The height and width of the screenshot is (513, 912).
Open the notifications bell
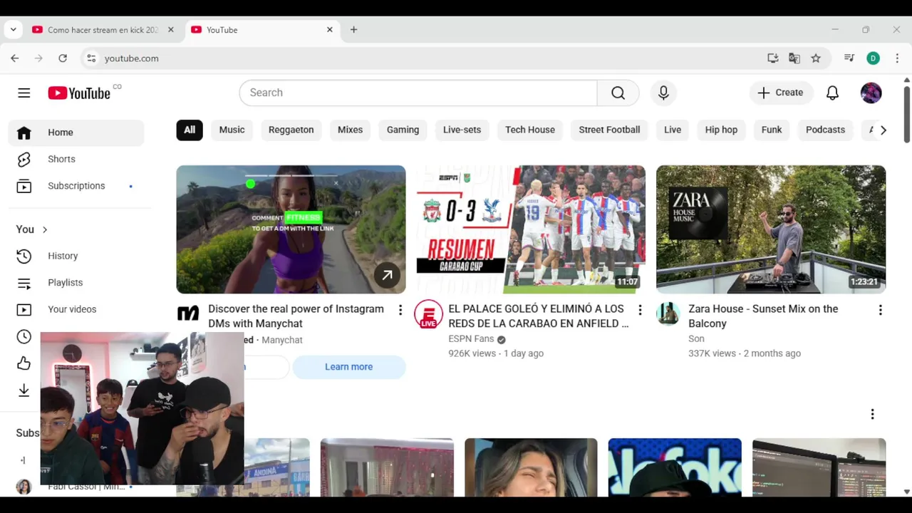(x=832, y=93)
